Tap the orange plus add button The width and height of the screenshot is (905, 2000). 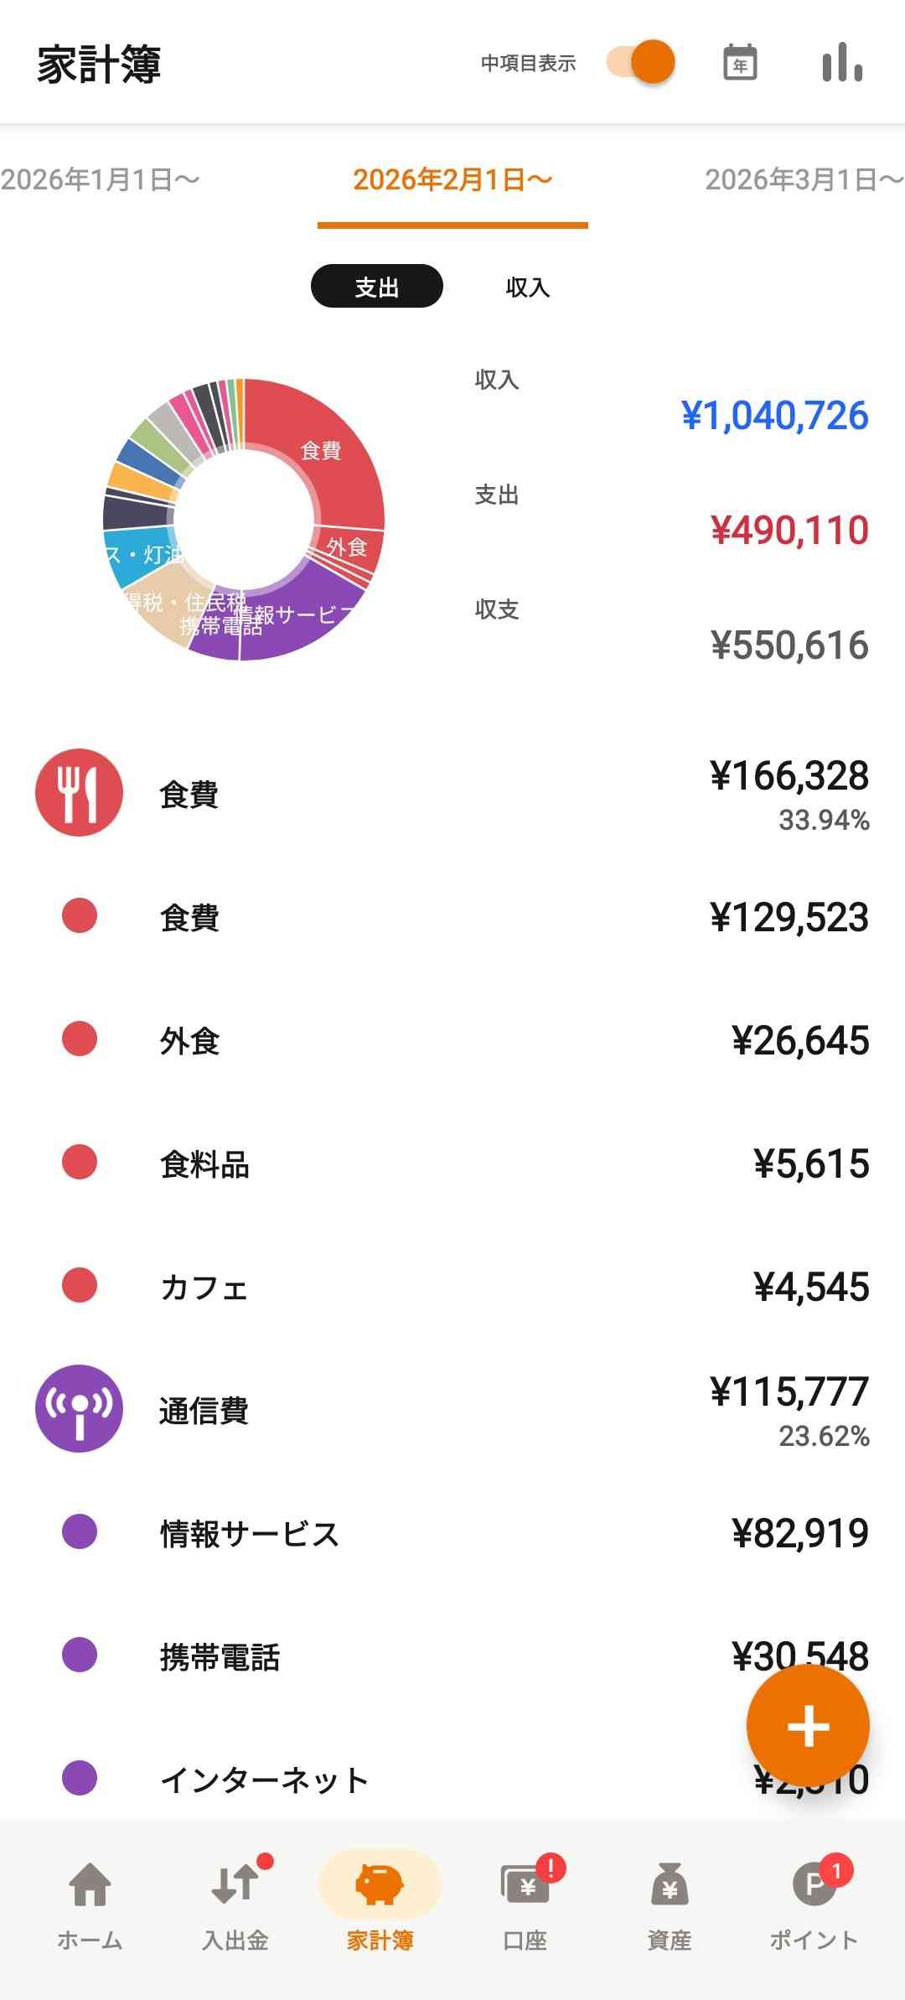807,1726
